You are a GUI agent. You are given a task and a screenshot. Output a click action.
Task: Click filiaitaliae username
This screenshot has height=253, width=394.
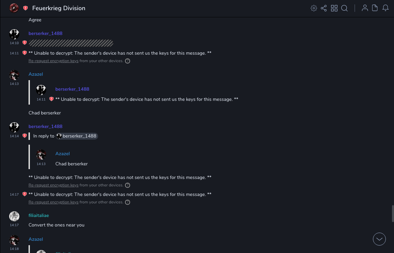(x=39, y=215)
